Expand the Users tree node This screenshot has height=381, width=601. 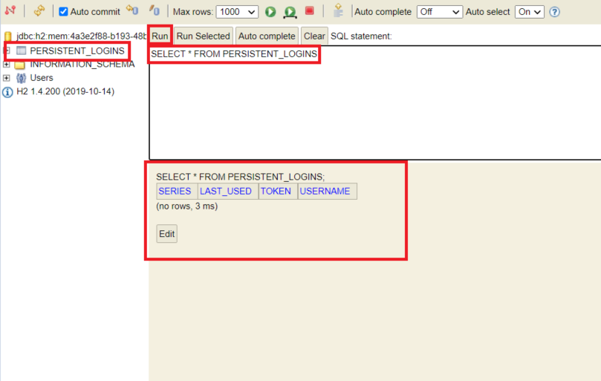[6, 78]
